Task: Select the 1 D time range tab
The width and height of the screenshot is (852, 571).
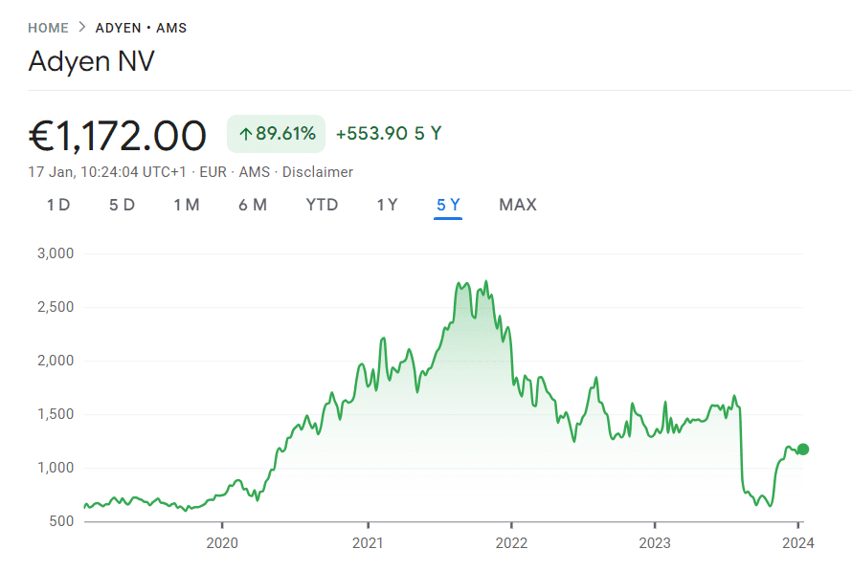Action: click(x=58, y=205)
